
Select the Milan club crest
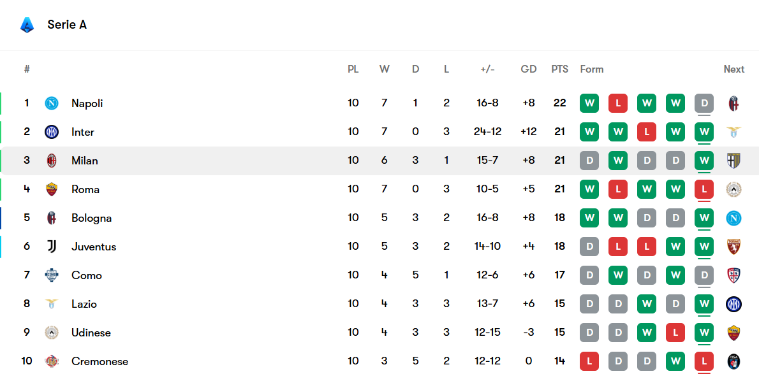(52, 161)
